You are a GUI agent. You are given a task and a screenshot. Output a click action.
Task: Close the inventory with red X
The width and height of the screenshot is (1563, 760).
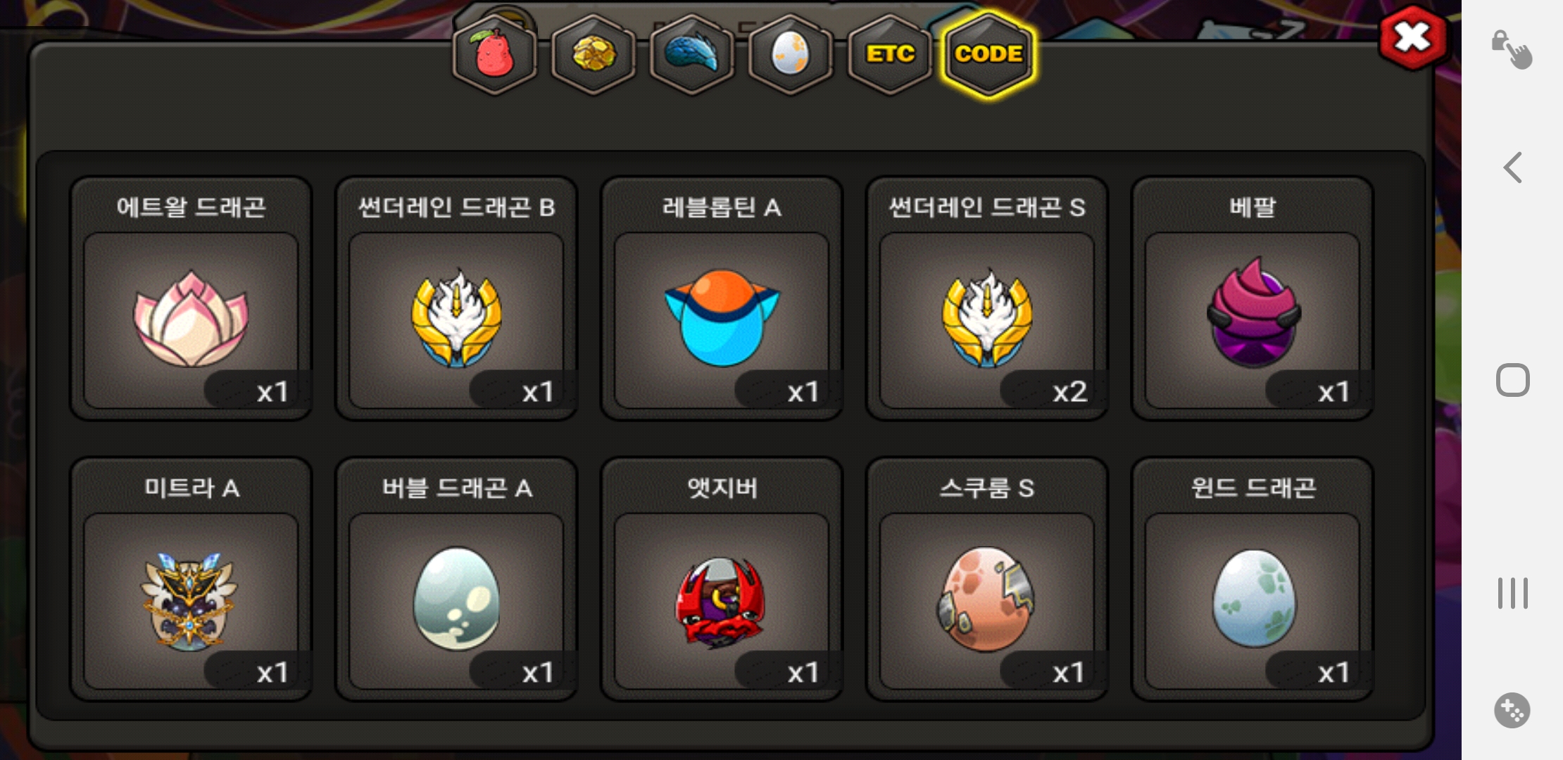[x=1412, y=38]
